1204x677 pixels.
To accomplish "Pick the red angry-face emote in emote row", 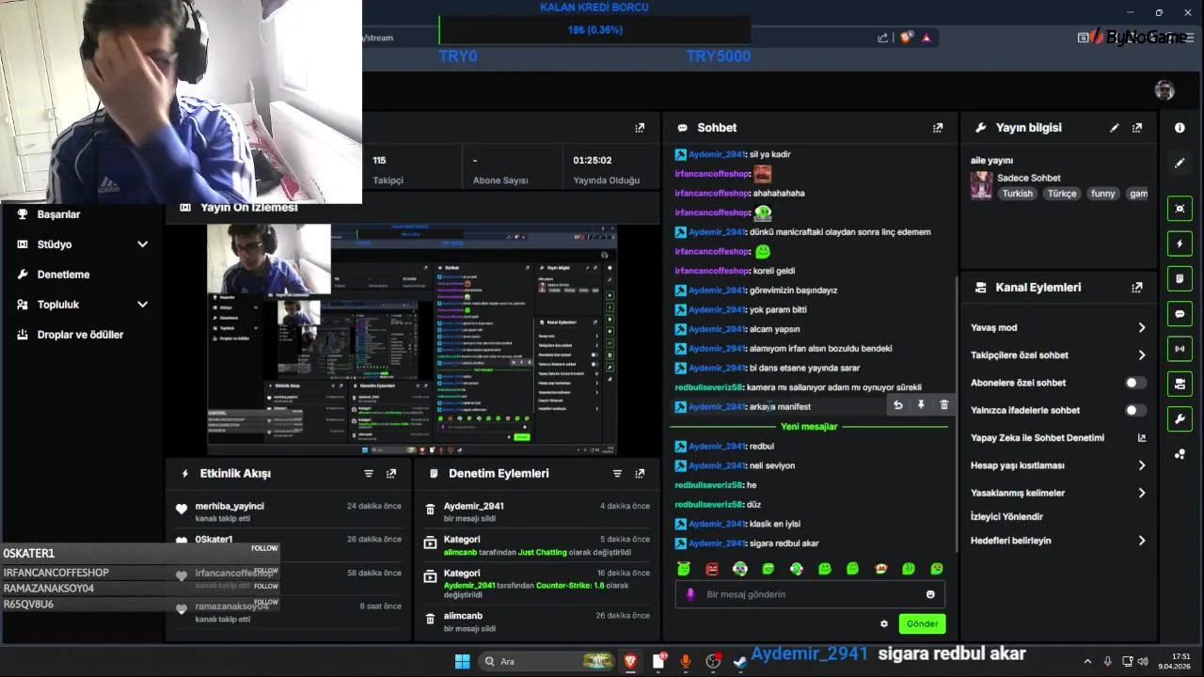I will (712, 569).
